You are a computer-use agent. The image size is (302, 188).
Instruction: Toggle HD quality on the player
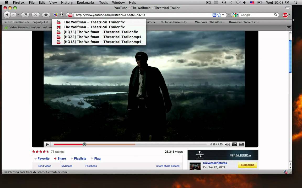(234, 144)
